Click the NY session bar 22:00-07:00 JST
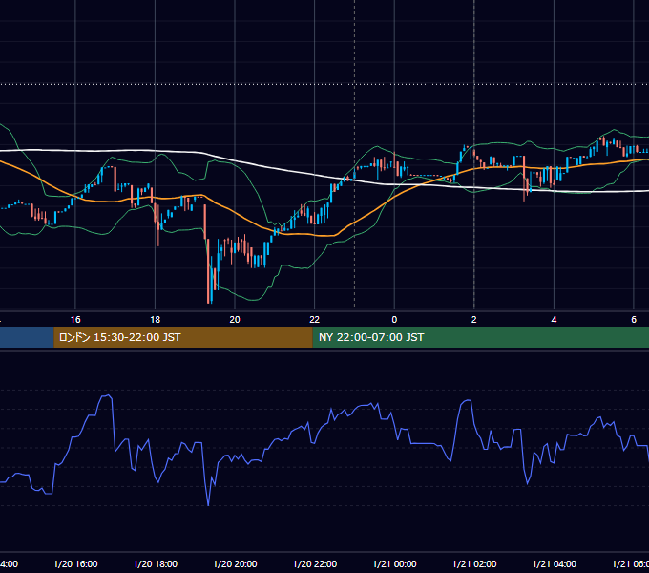This screenshot has height=573, width=649. coord(480,337)
